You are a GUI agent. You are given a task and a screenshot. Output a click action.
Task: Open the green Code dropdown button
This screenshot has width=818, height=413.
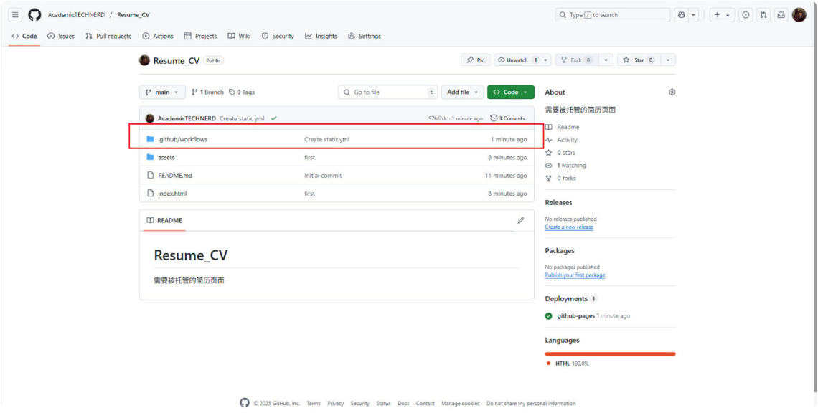point(511,92)
